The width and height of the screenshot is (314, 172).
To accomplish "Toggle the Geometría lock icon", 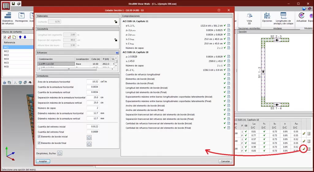I will tap(115, 40).
